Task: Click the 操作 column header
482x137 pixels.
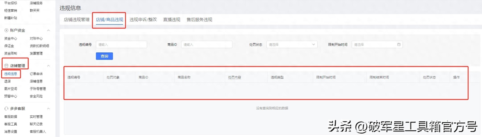Action: coord(456,77)
